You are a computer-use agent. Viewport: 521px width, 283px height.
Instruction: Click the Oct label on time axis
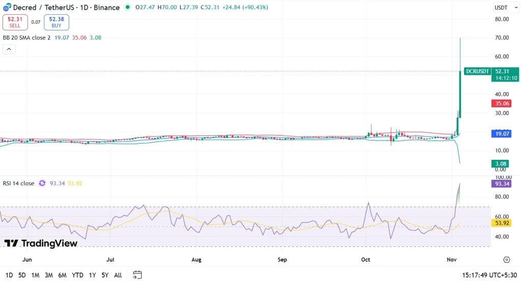(365, 260)
